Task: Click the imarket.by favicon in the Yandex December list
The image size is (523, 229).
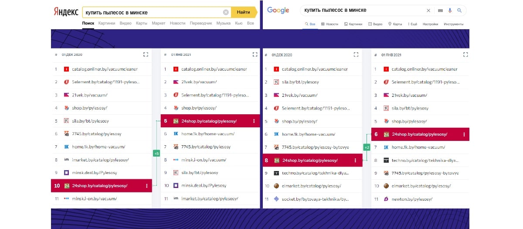Action: coord(66,160)
